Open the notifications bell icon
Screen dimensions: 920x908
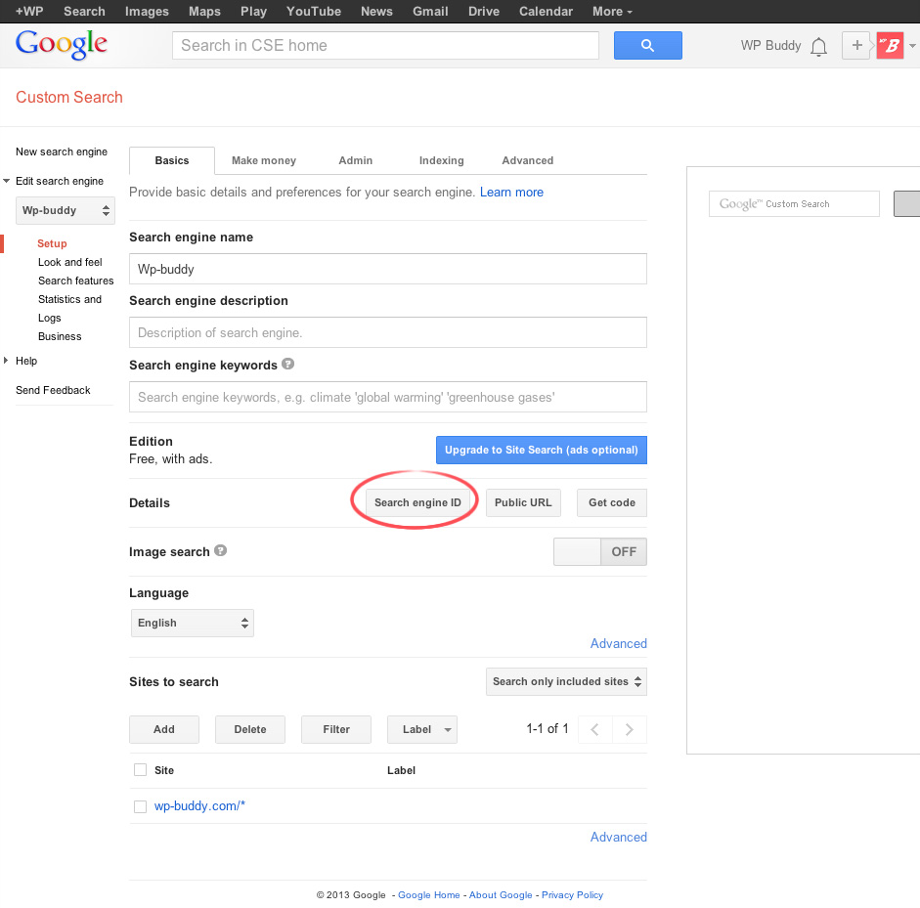(819, 46)
